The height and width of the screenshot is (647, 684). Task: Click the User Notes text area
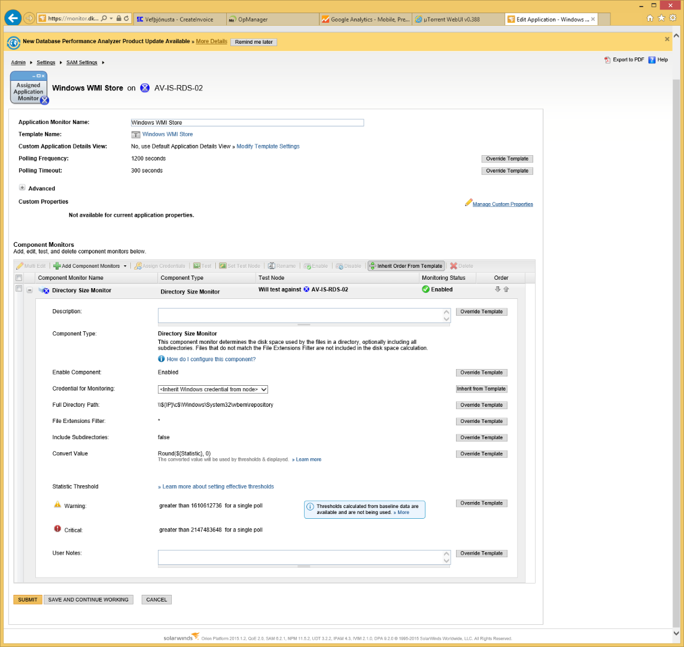tap(304, 557)
